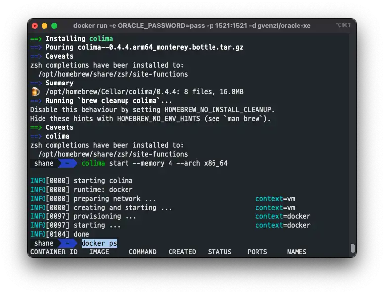Maximize the terminal using green button

tap(54, 26)
